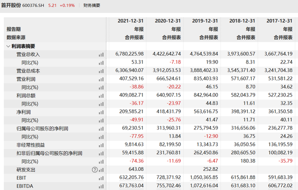Viewport: 298px width, 190px height.
Task: Open chart icon for 同比(%) under 归属母公司股东的净利润
Action: 101,137
